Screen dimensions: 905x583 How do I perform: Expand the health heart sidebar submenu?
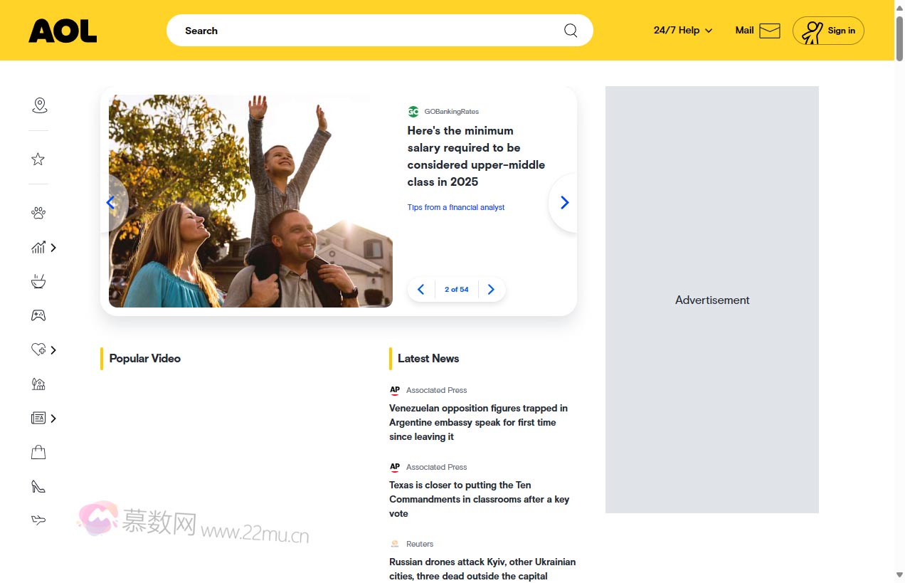pos(53,350)
